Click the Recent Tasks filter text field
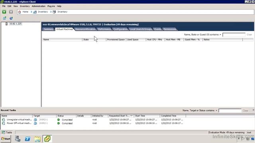 230,110
